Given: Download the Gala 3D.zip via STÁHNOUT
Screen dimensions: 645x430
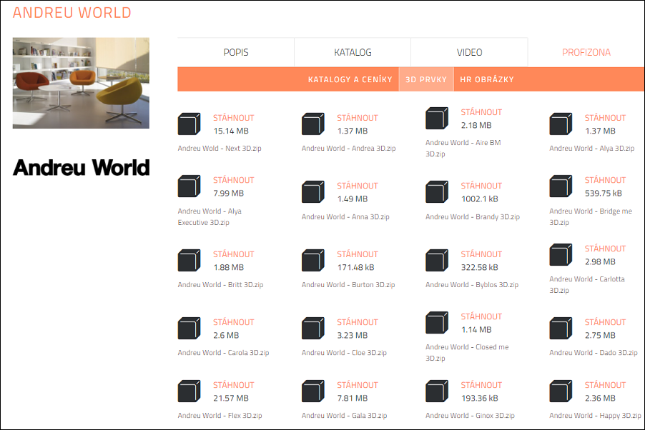Looking at the screenshot, I should pos(357,385).
